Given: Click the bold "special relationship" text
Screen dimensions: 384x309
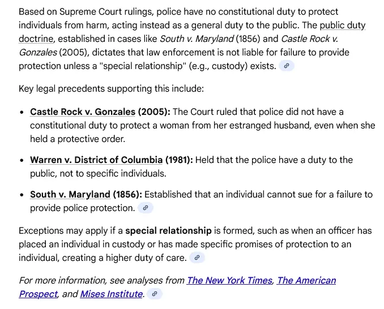Looking at the screenshot, I should click(168, 230).
